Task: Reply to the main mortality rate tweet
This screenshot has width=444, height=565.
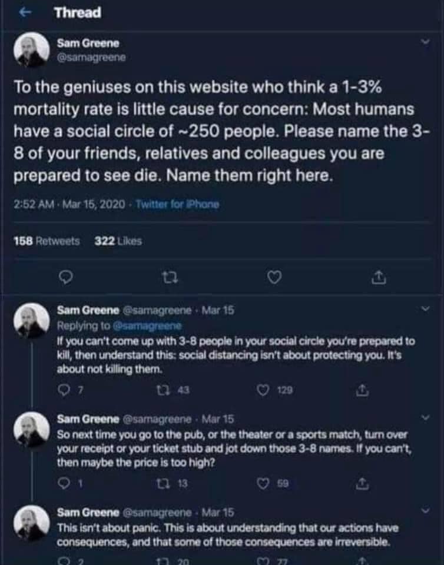Action: [x=67, y=277]
